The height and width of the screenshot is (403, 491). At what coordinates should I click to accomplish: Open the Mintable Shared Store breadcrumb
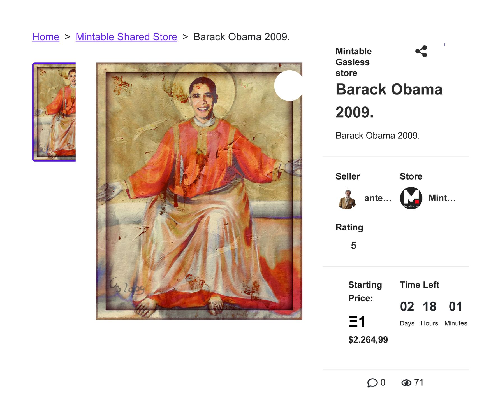coord(126,37)
